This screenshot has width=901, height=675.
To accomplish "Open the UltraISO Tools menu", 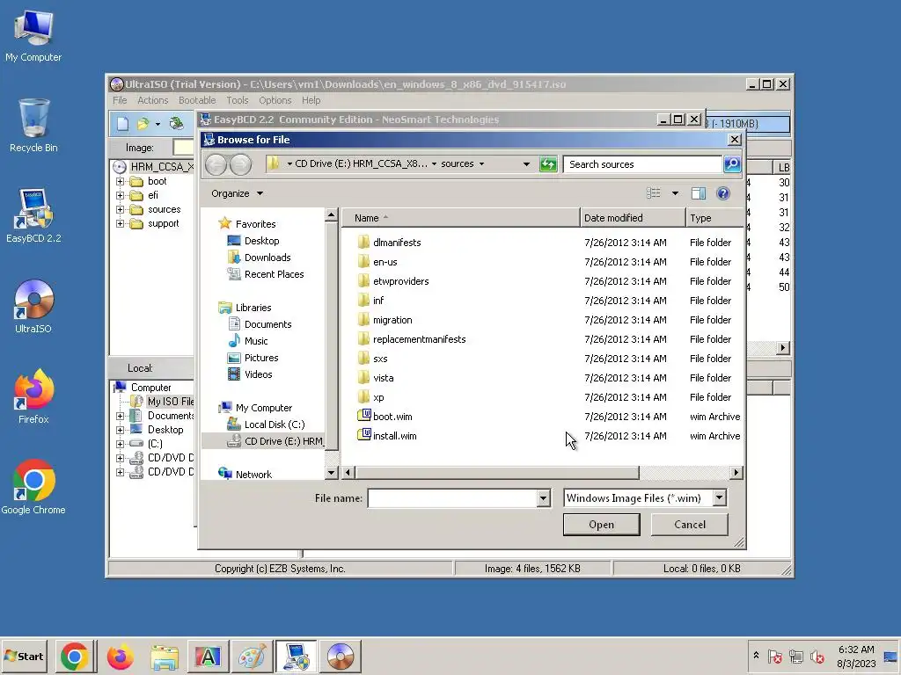I will pos(238,100).
